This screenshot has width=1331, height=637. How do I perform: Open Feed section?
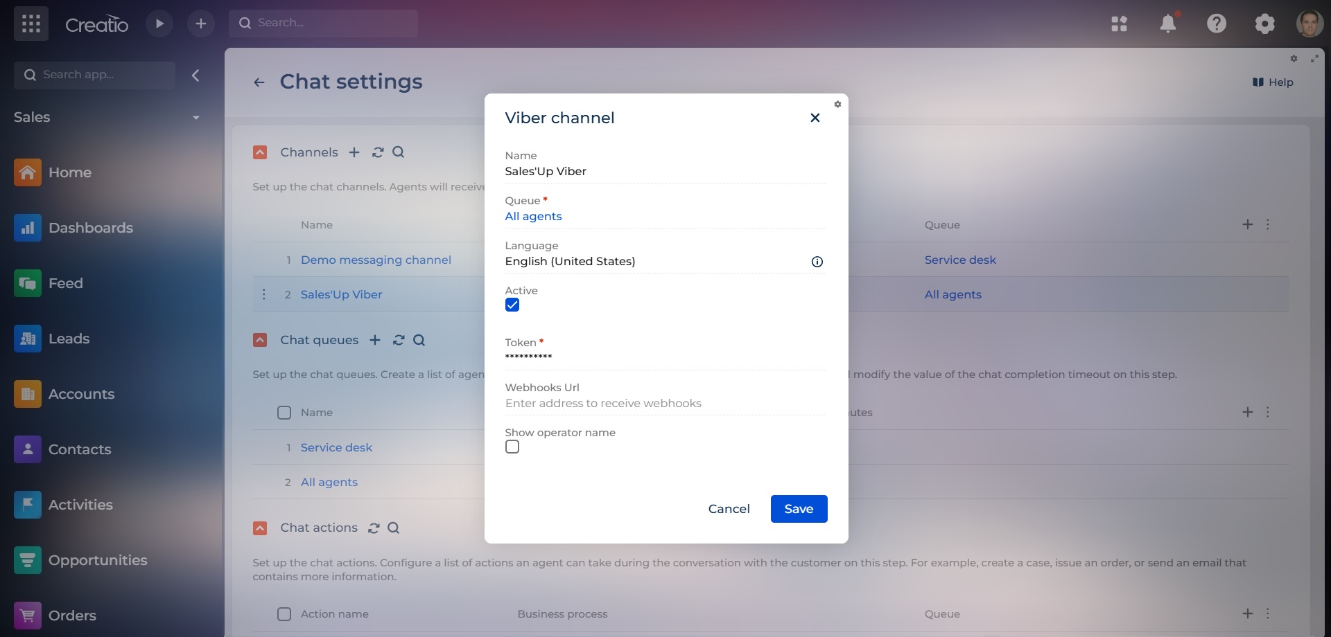[49, 283]
